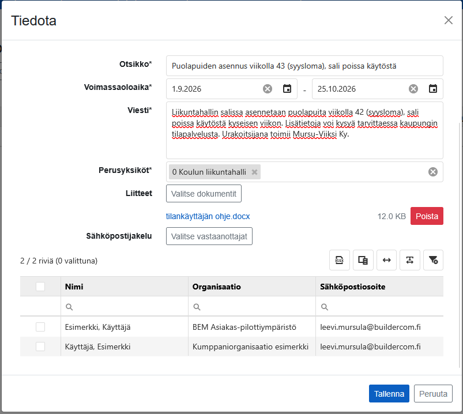Clear the end date 25.10.2026
This screenshot has height=414, width=463.
point(413,89)
